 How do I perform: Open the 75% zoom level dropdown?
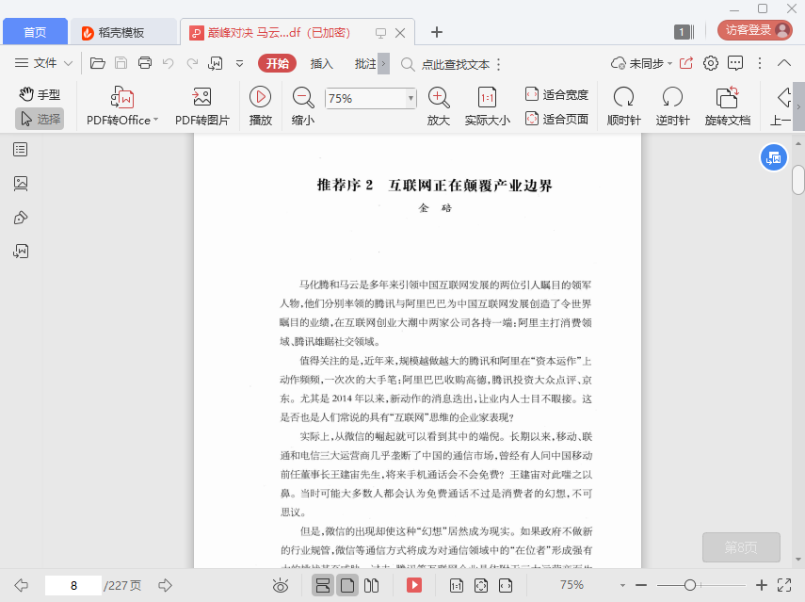[411, 98]
